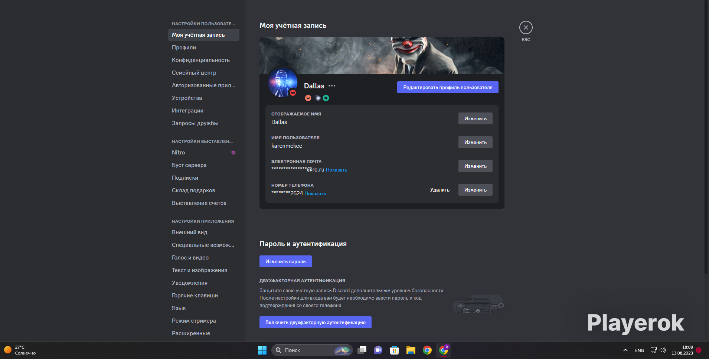Go to 'Горячие клавиши' settings
This screenshot has width=709, height=359.
(x=204, y=296)
